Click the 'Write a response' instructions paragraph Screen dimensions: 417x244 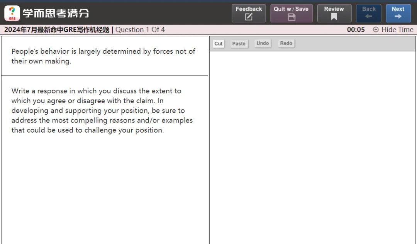click(102, 111)
